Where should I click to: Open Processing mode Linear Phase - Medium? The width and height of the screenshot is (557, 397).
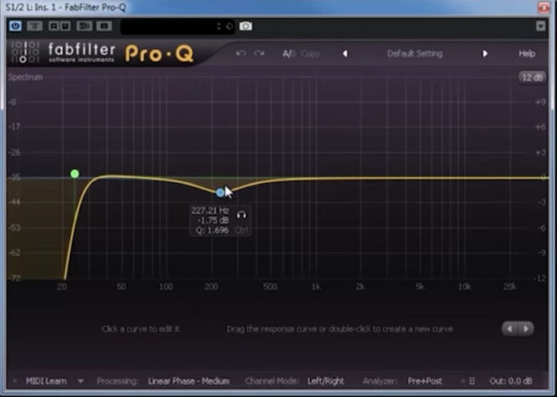pyautogui.click(x=189, y=381)
